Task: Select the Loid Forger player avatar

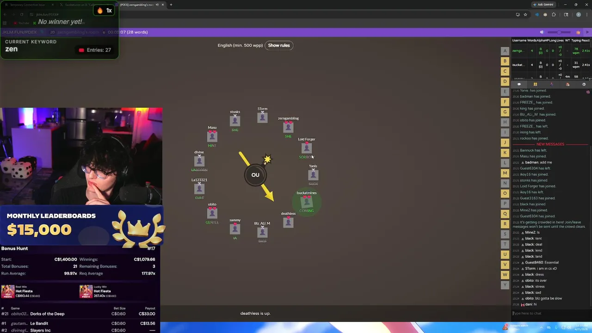Action: coord(306,148)
